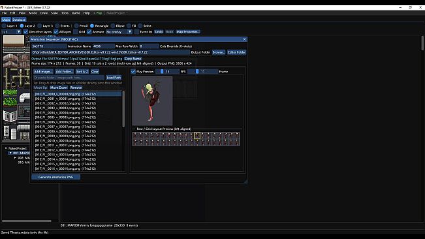The height and width of the screenshot is (239, 425).
Task: Pick the beige wall tile in tileset
Action: click(x=14, y=41)
